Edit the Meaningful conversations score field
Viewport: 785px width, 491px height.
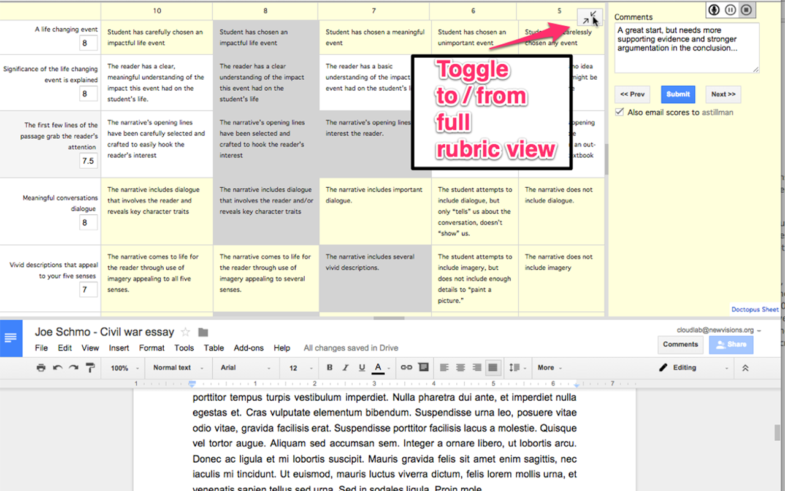coord(88,222)
